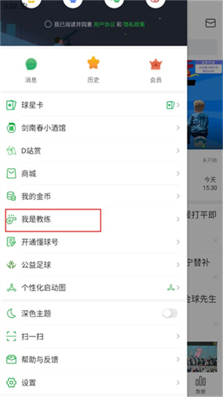223x397 pixels.
Task: Select the 个性化启动图 menu entry
Action: point(94,287)
